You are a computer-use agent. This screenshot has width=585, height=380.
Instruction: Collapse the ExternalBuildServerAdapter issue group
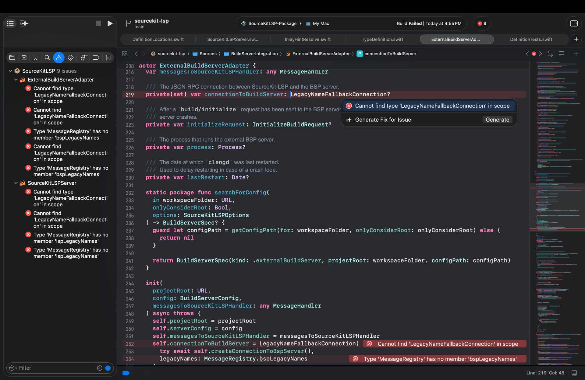(x=16, y=80)
